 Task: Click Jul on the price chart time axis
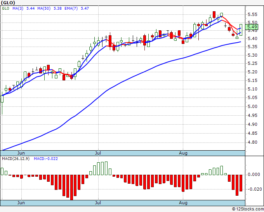[98, 153]
